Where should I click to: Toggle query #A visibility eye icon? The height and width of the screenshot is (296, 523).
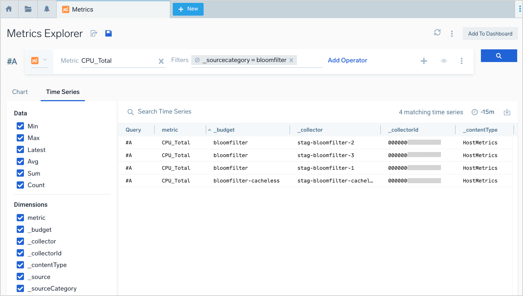(x=444, y=61)
